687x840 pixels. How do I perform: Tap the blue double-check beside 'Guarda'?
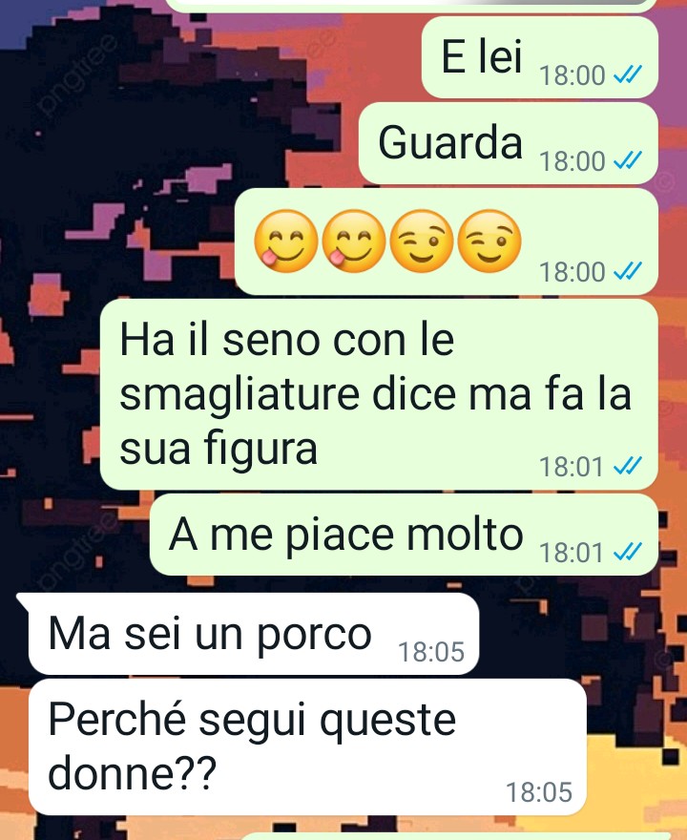tap(627, 161)
